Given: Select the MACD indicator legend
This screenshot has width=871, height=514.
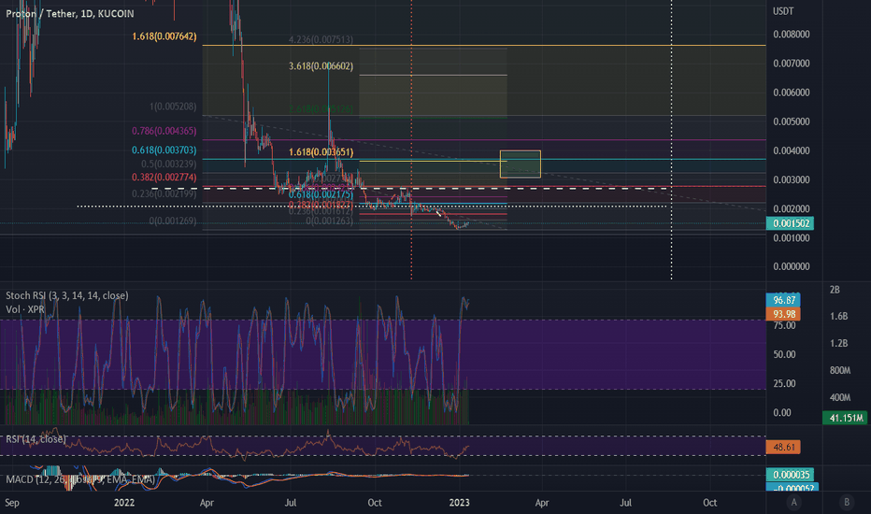Looking at the screenshot, I should pos(80,479).
